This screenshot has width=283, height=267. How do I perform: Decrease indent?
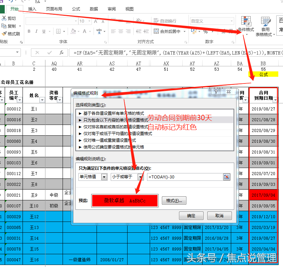point(139,31)
